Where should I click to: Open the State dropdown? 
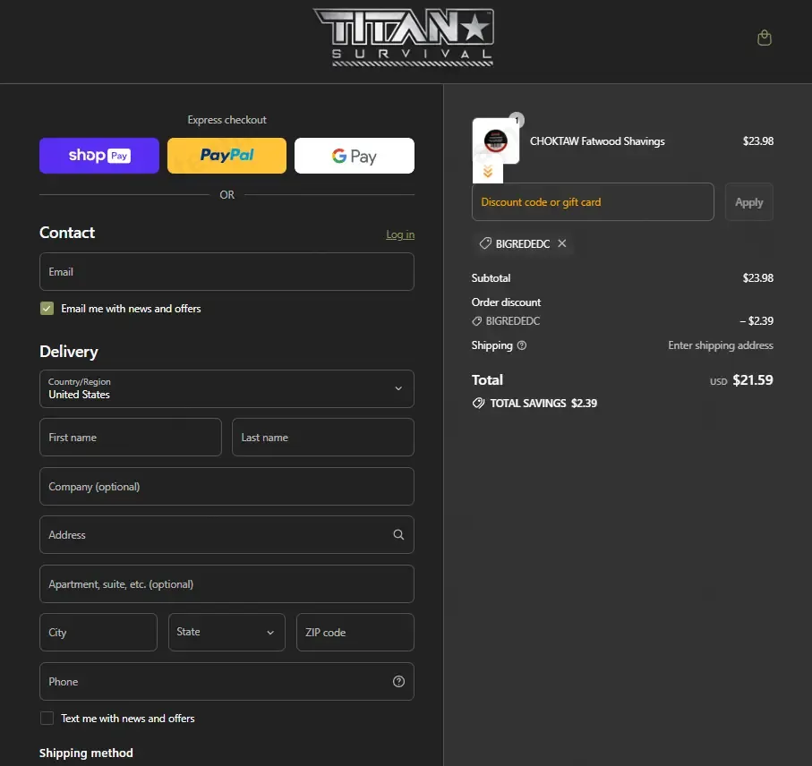pyautogui.click(x=227, y=633)
